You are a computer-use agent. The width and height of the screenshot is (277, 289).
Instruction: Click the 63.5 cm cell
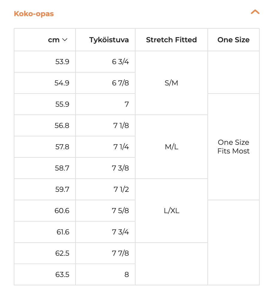click(45, 275)
